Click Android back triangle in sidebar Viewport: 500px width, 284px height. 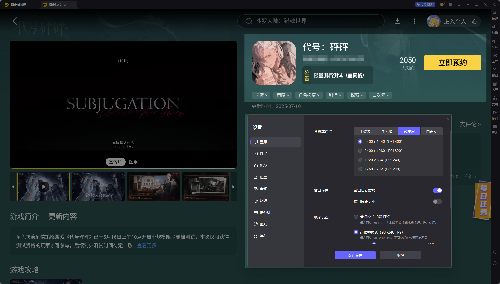(x=494, y=252)
